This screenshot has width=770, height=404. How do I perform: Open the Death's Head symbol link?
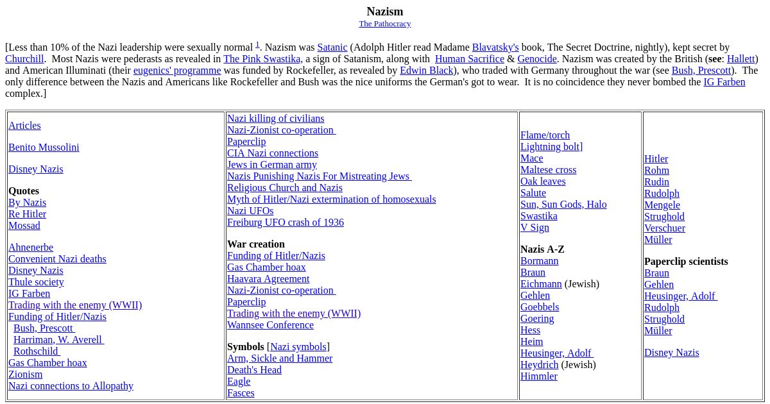point(254,370)
